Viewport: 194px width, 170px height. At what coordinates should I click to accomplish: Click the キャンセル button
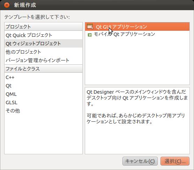coord(140,161)
